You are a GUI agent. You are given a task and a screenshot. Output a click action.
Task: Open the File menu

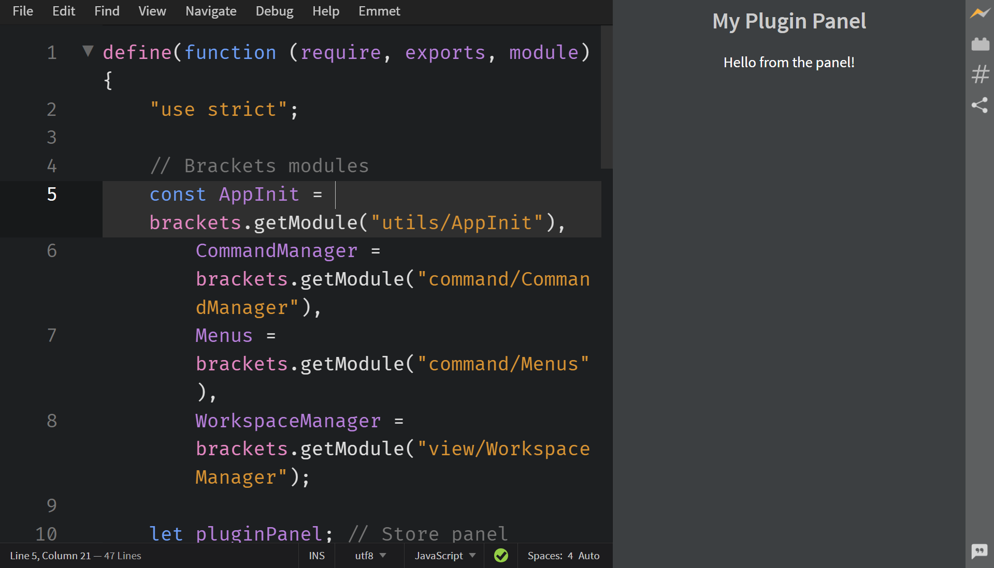[23, 11]
